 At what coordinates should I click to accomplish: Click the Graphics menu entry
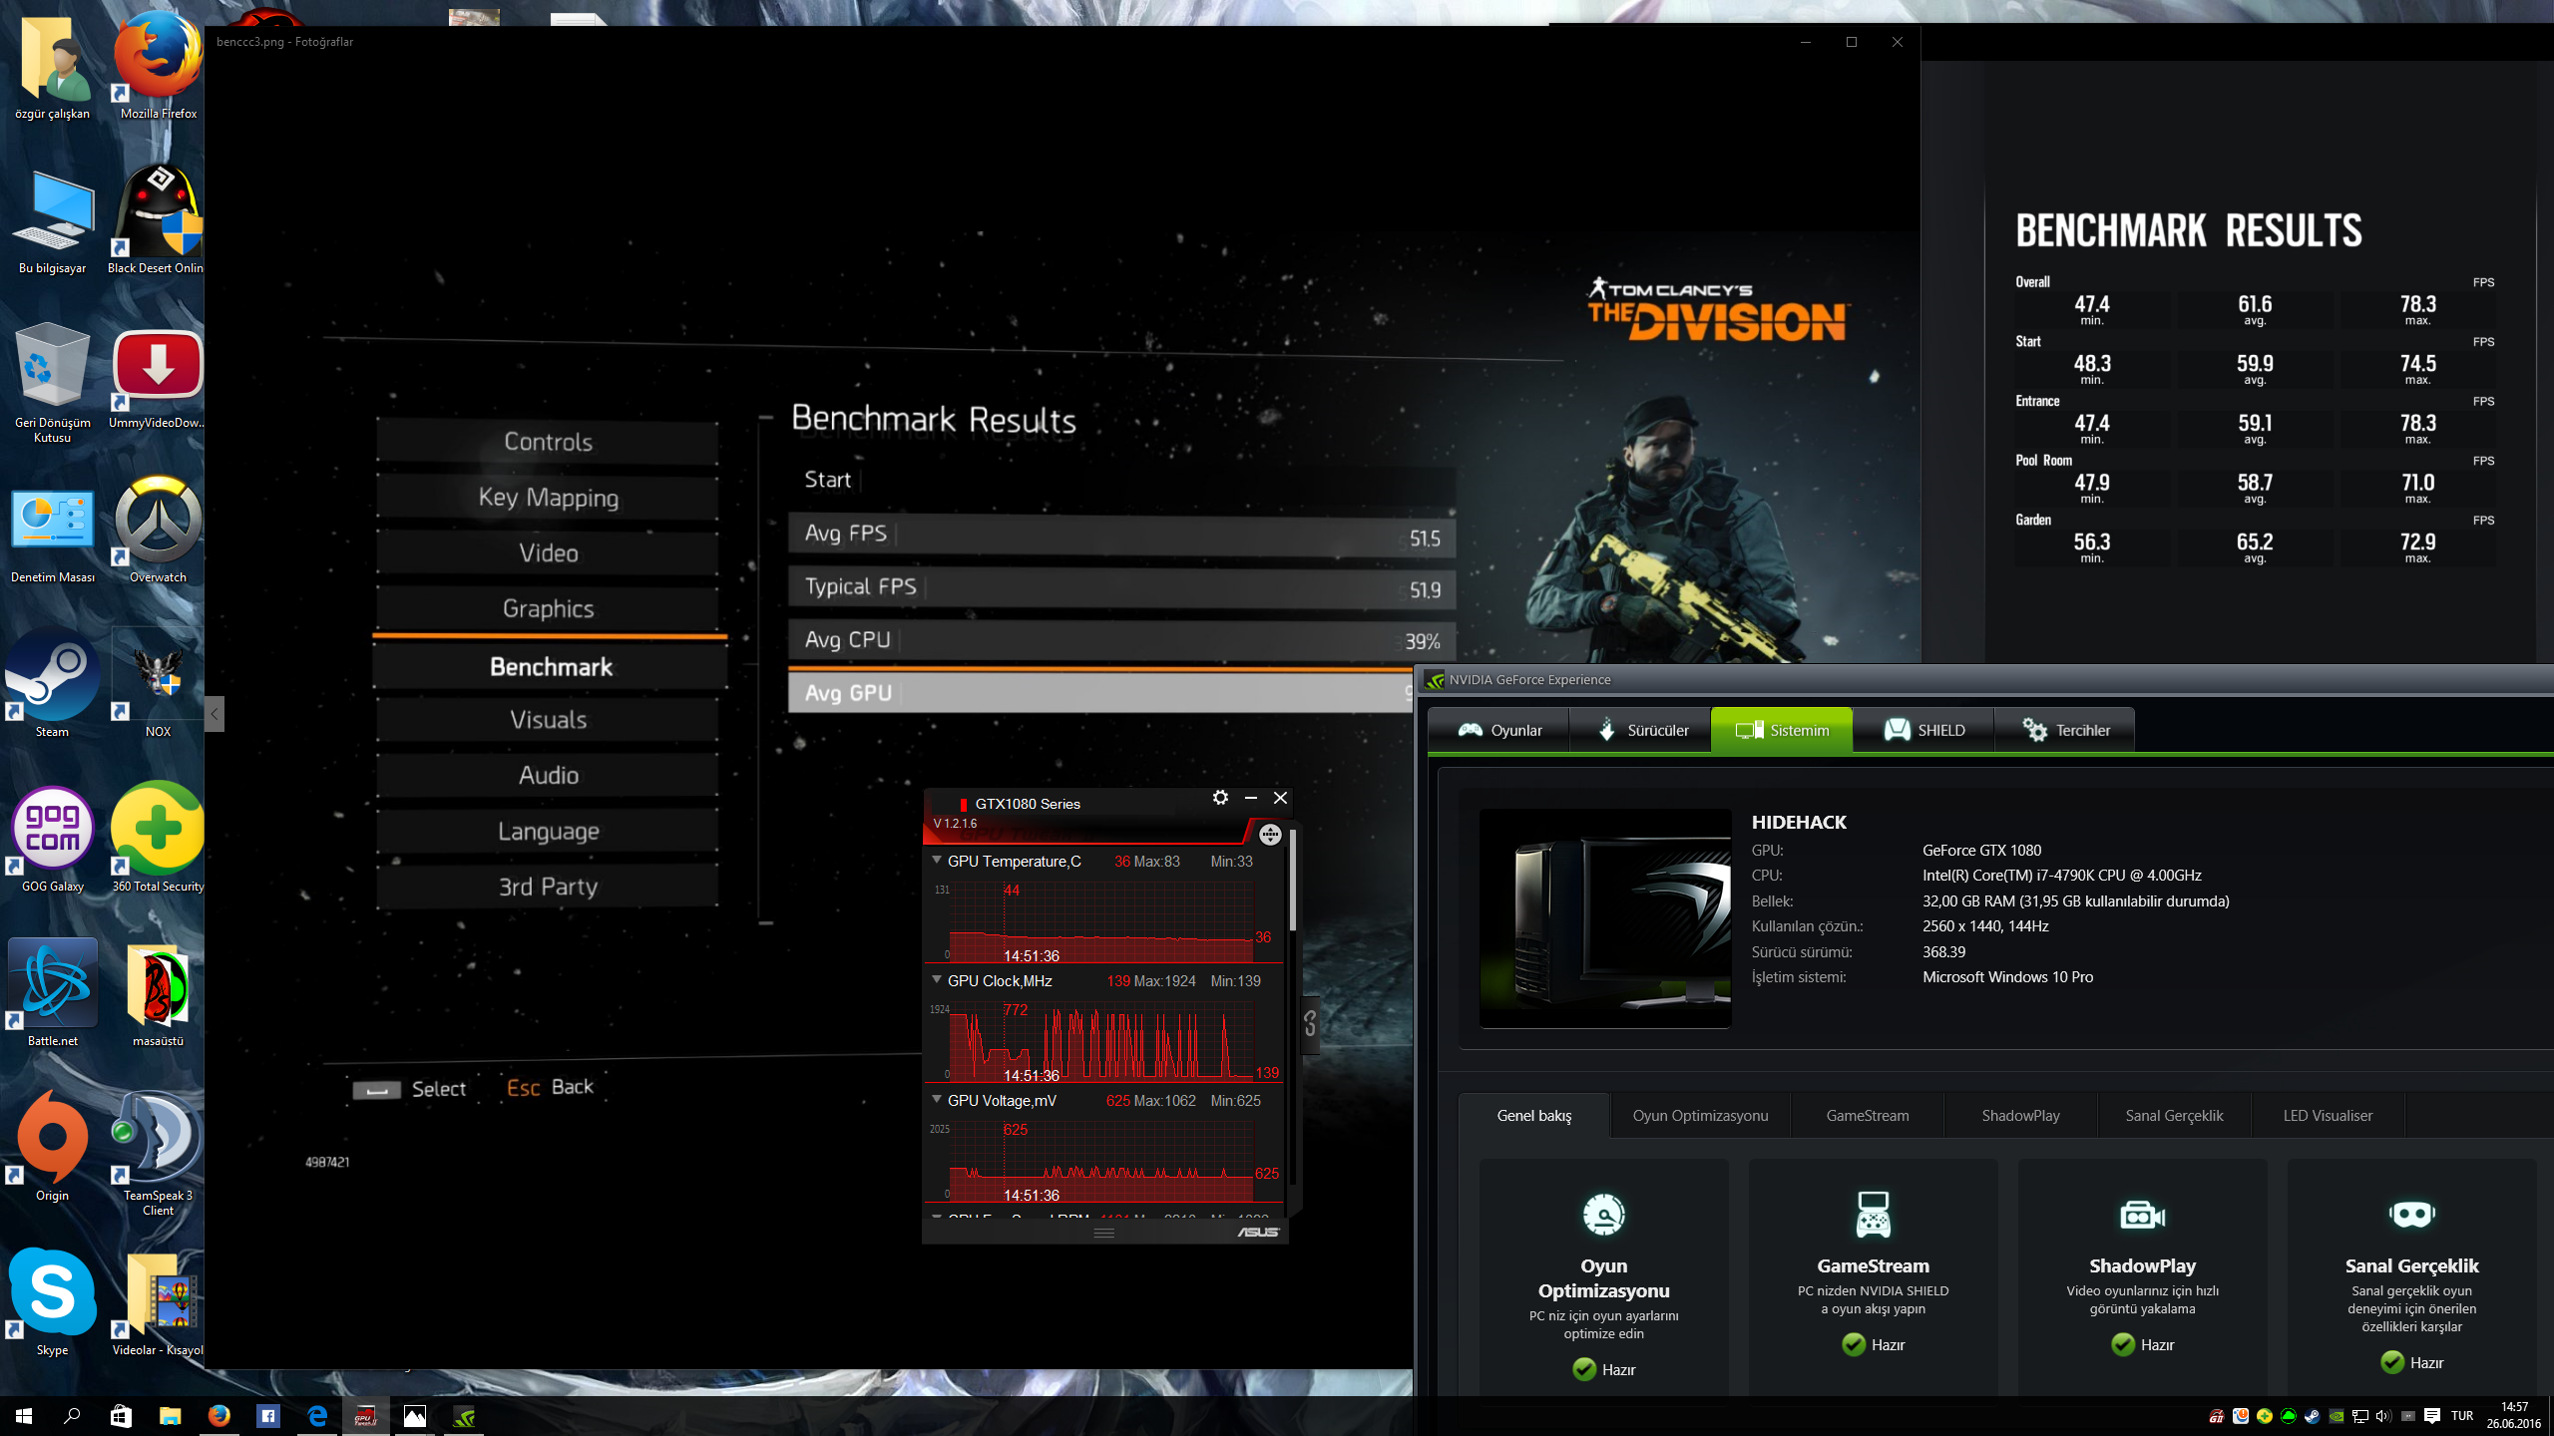click(x=548, y=608)
